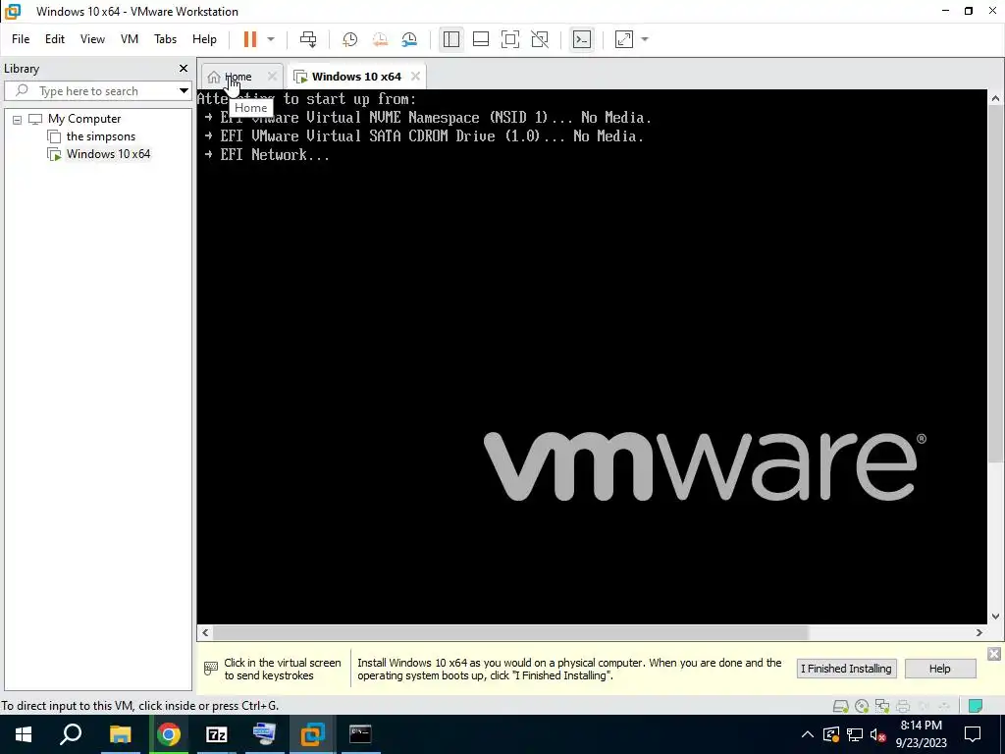Close the Library panel
1005x754 pixels.
point(184,68)
